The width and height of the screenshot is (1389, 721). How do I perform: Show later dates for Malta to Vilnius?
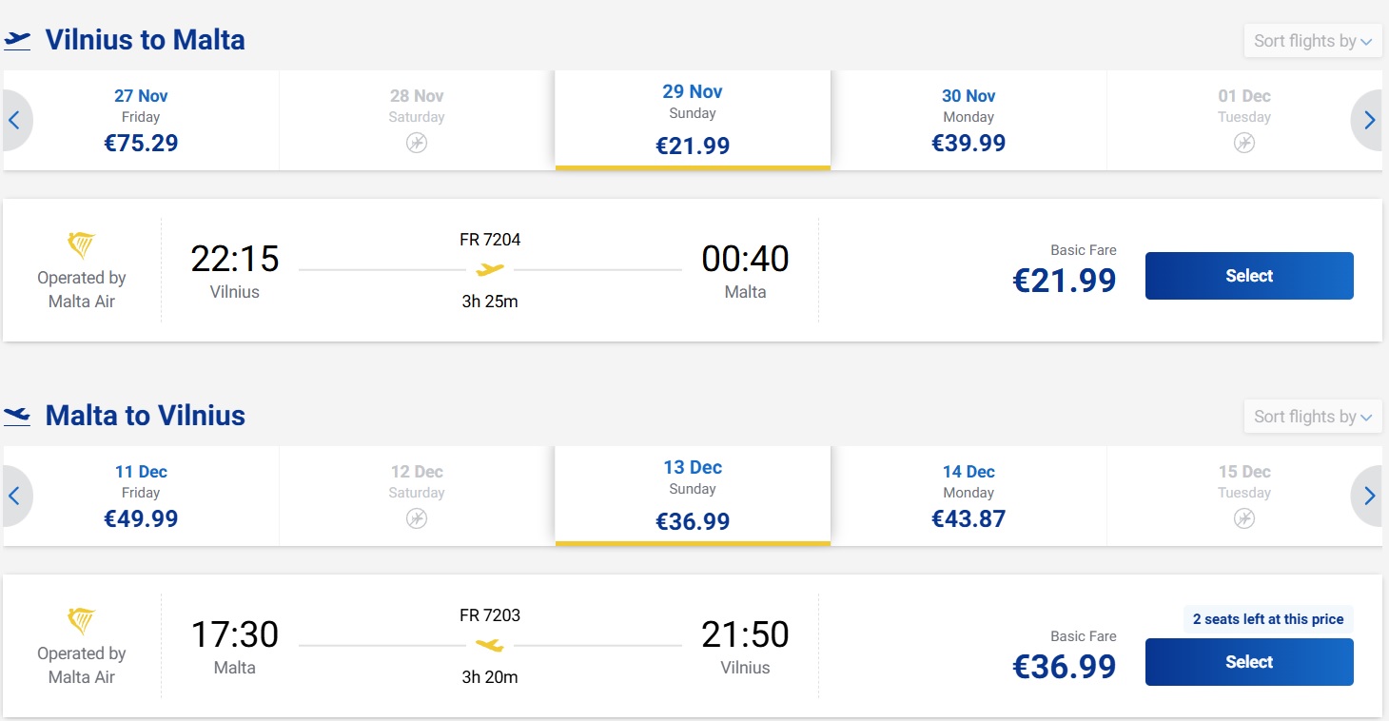pyautogui.click(x=1368, y=496)
